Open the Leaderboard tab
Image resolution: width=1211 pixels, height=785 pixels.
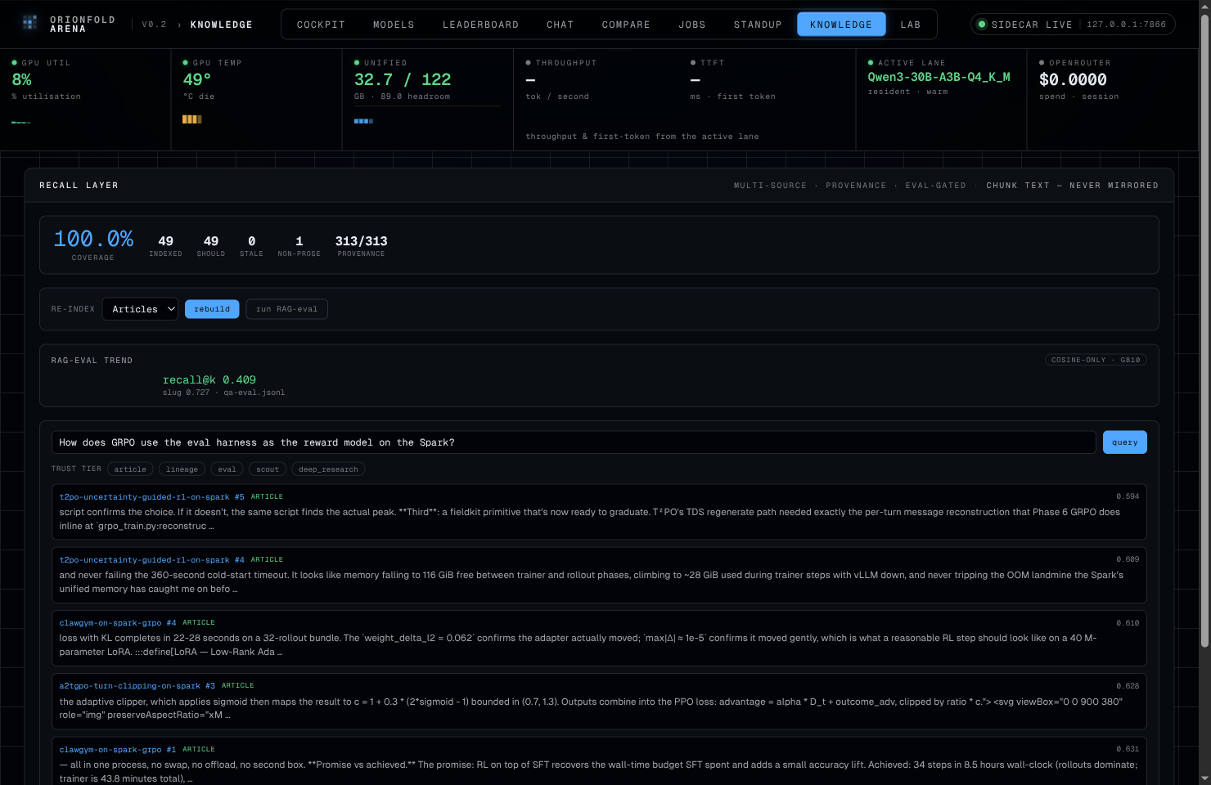480,25
